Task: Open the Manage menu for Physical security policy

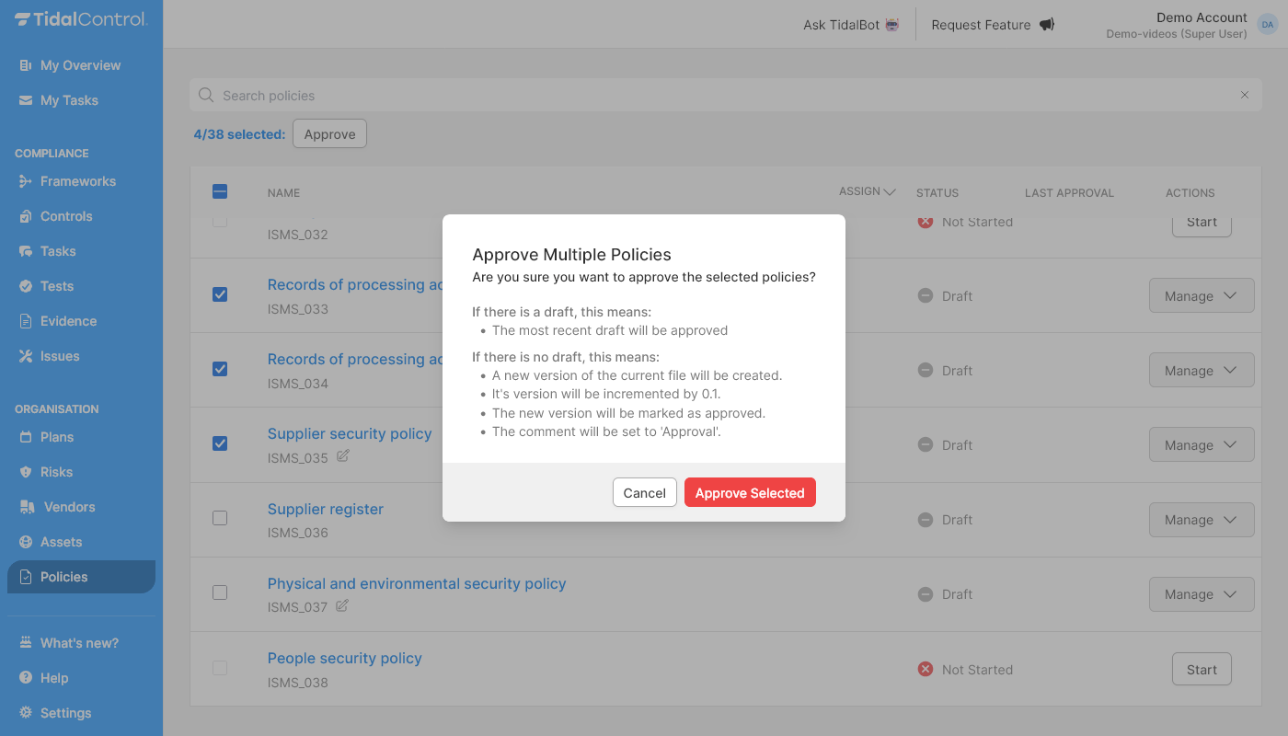Action: [x=1202, y=593]
